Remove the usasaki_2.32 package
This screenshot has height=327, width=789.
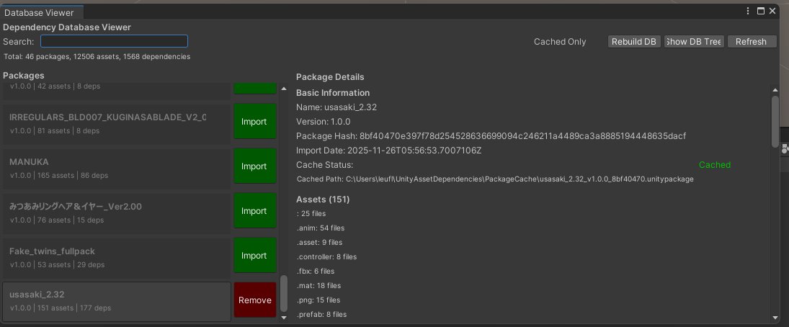[254, 300]
